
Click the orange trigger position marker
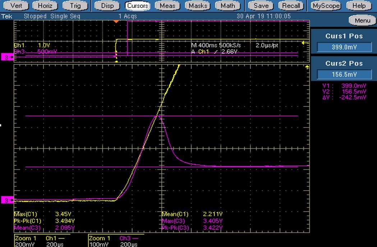(x=116, y=22)
